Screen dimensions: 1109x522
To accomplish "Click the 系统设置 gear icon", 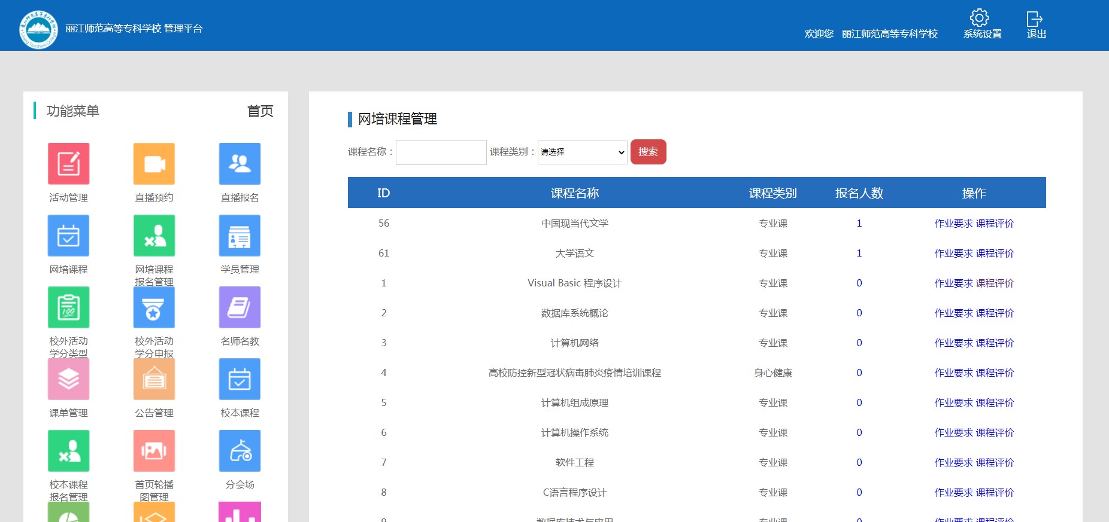I will tap(979, 17).
